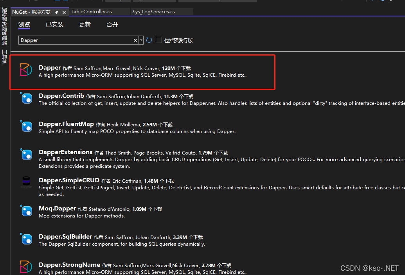Click the 3.39M download count
405x275 pixels.
coord(180,237)
